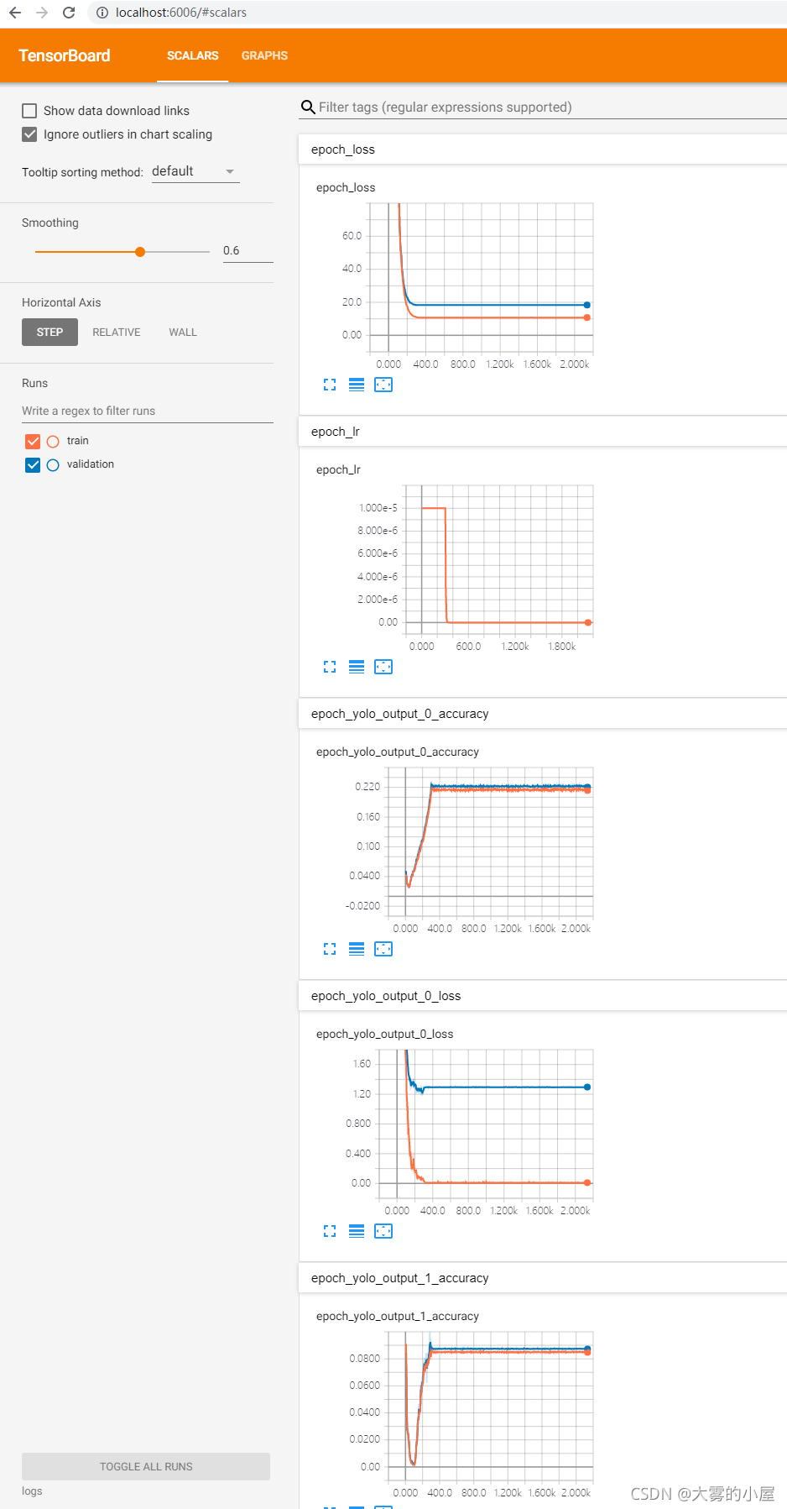The height and width of the screenshot is (1509, 787).
Task: Click the 'logs' directory label in sidebar
Action: click(x=32, y=1491)
